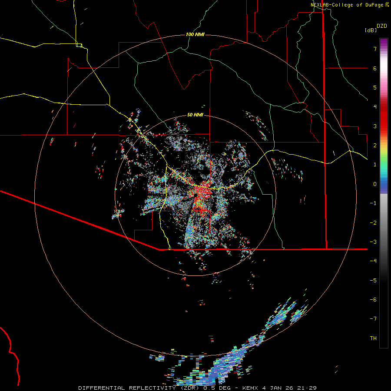The image size is (391, 391).
Task: Click the -6 value on the color scale
Action: (x=373, y=300)
